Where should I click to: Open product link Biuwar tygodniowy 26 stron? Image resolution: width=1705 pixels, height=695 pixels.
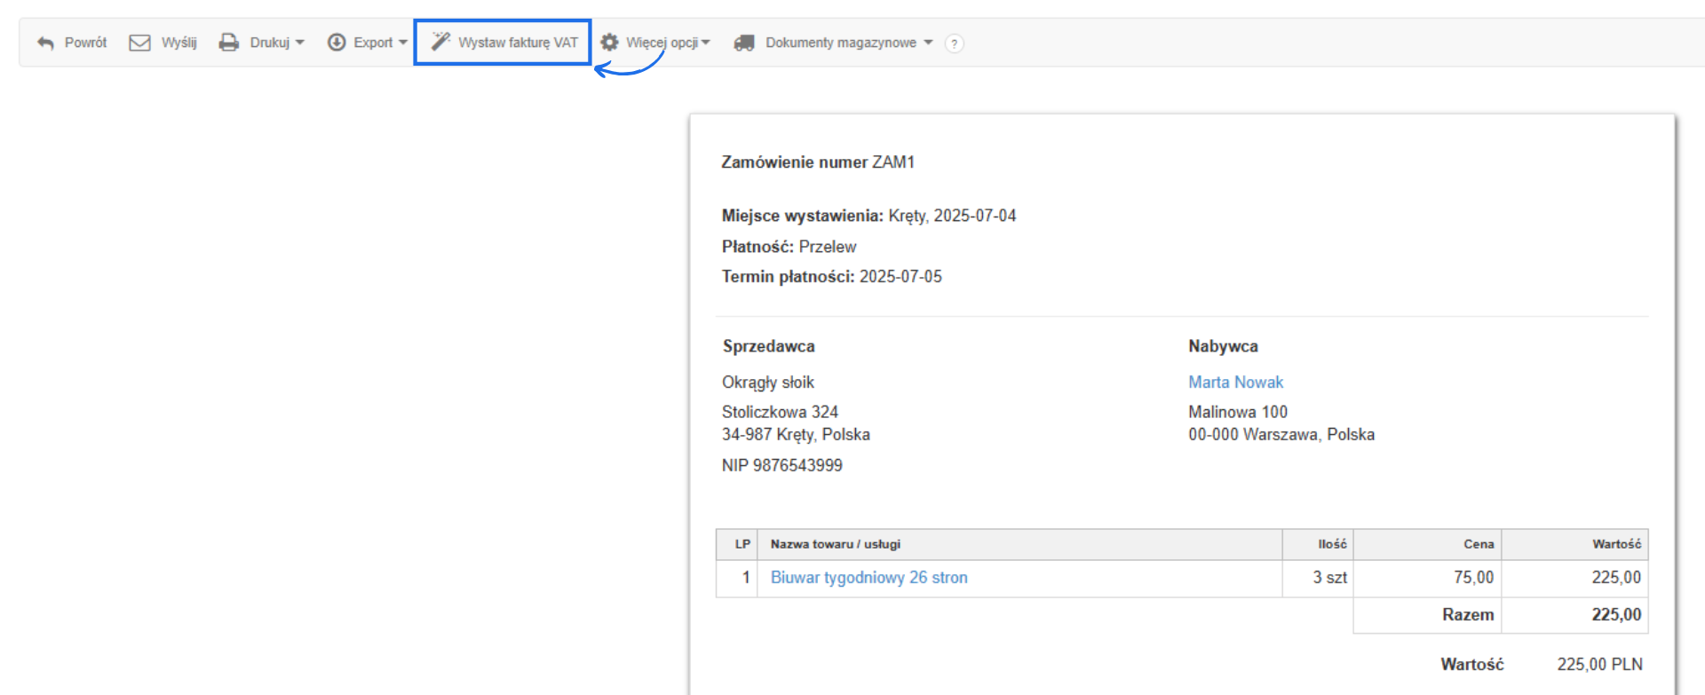868,578
